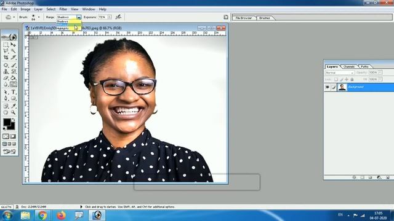
Task: Select the Hand tool
Action: [6, 112]
